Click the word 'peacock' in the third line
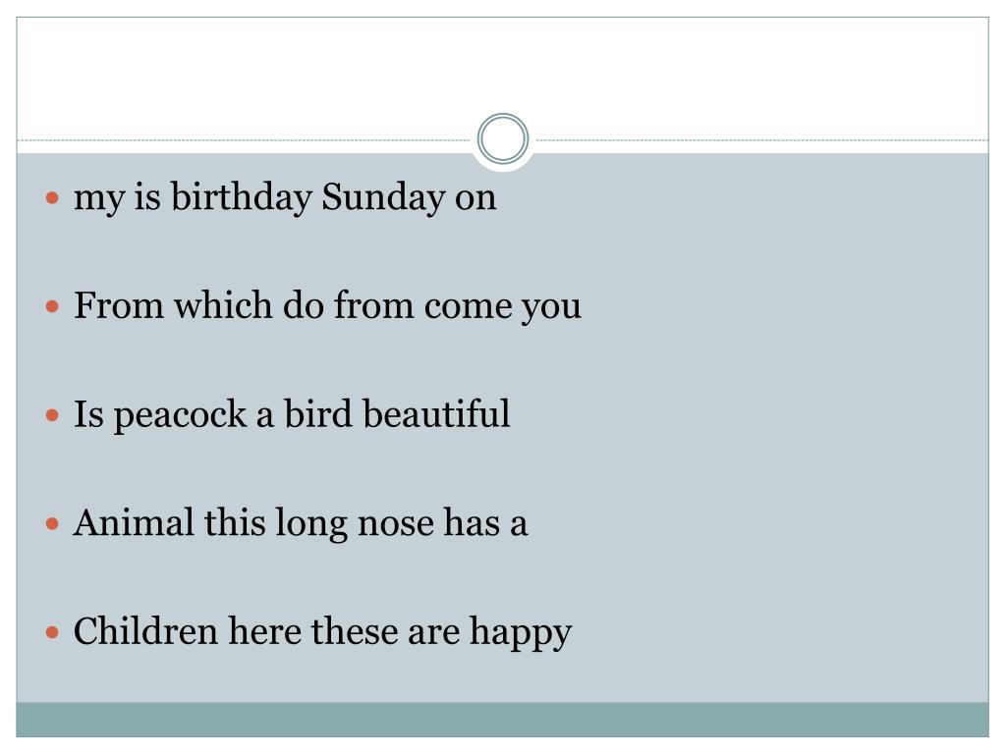Viewport: 1006px width, 754px height. (x=181, y=416)
